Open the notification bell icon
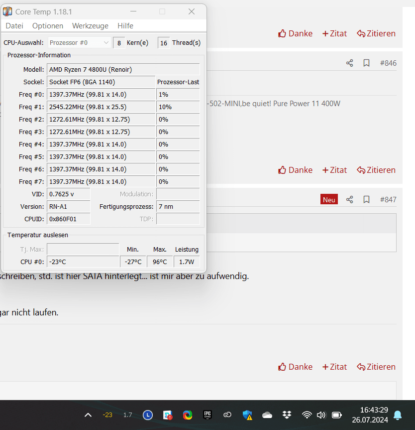The width and height of the screenshot is (415, 430). tap(398, 415)
